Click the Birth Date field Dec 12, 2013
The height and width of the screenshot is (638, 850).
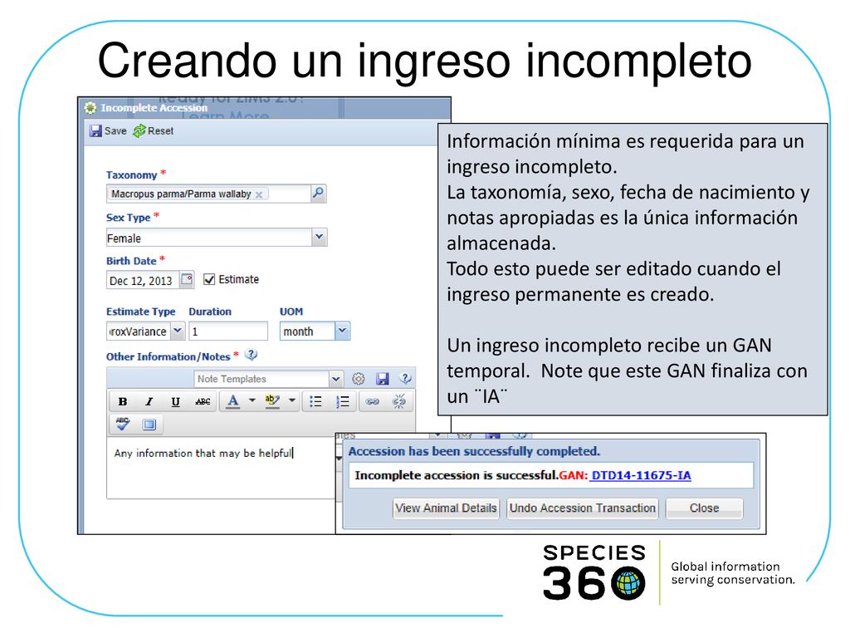[143, 280]
